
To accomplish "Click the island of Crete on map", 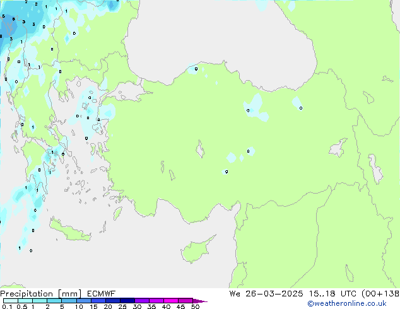I will [x=70, y=231].
